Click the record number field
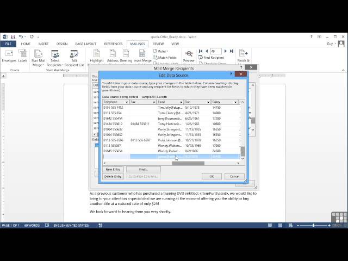The width and height of the screenshot is (348, 261). pos(216,51)
